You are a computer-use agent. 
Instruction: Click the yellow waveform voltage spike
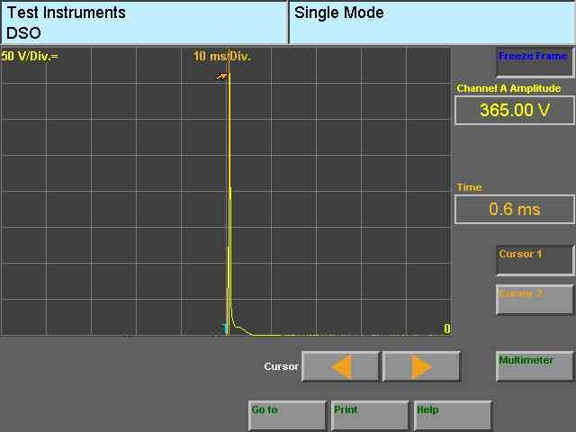tap(229, 198)
